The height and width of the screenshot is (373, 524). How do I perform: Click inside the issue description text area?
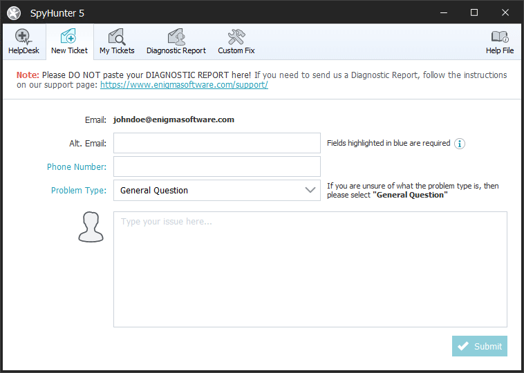click(x=310, y=269)
